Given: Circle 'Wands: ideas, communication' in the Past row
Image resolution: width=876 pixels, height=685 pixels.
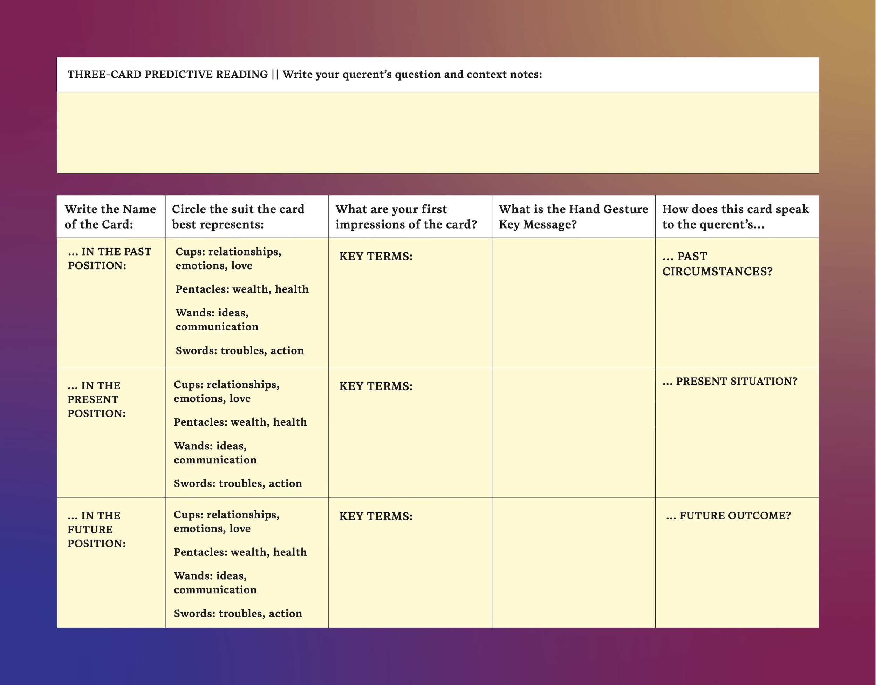Looking at the screenshot, I should click(x=217, y=320).
